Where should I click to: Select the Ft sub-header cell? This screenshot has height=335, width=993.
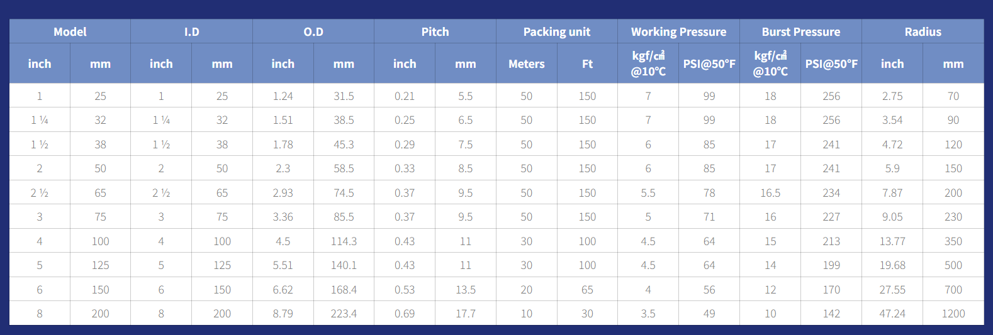point(588,63)
